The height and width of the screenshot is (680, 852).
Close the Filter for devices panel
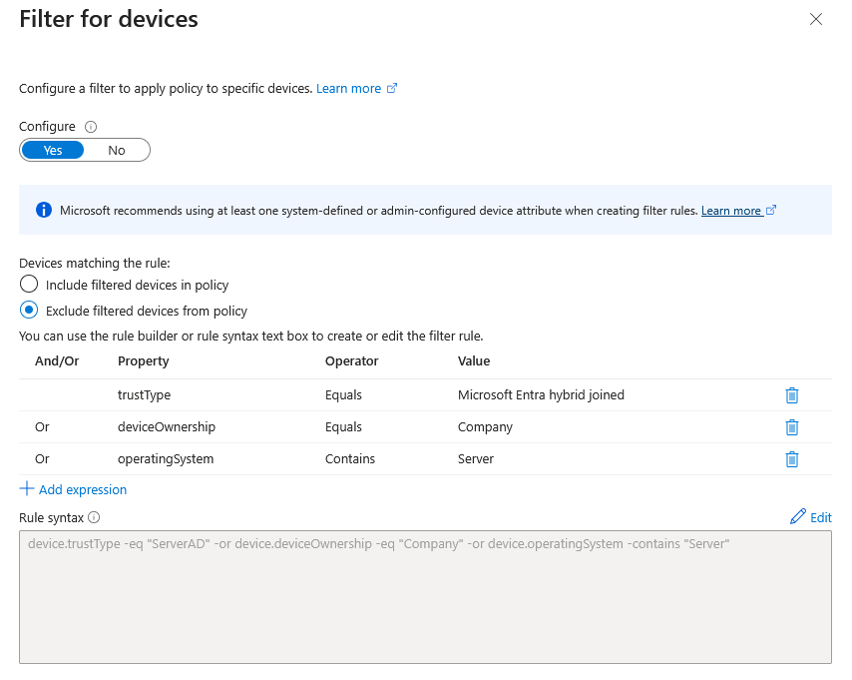(x=816, y=20)
